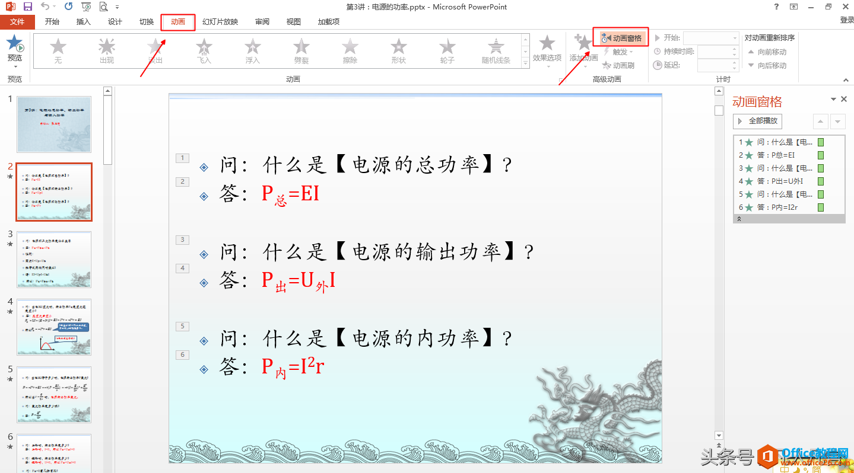The width and height of the screenshot is (854, 473).
Task: Switch to the 幻灯片放映 tab
Action: point(220,22)
